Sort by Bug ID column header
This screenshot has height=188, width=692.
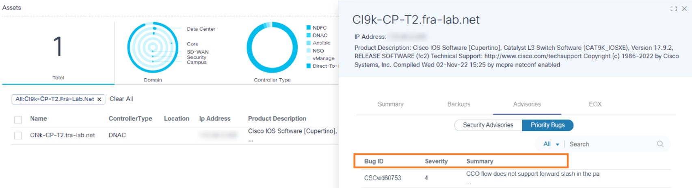[x=374, y=161]
